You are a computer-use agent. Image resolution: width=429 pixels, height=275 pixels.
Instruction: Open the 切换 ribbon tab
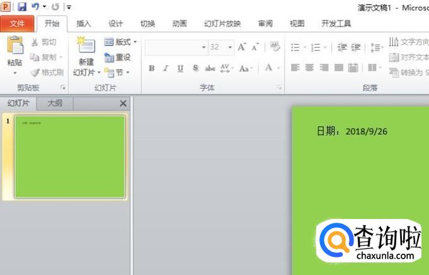(148, 24)
